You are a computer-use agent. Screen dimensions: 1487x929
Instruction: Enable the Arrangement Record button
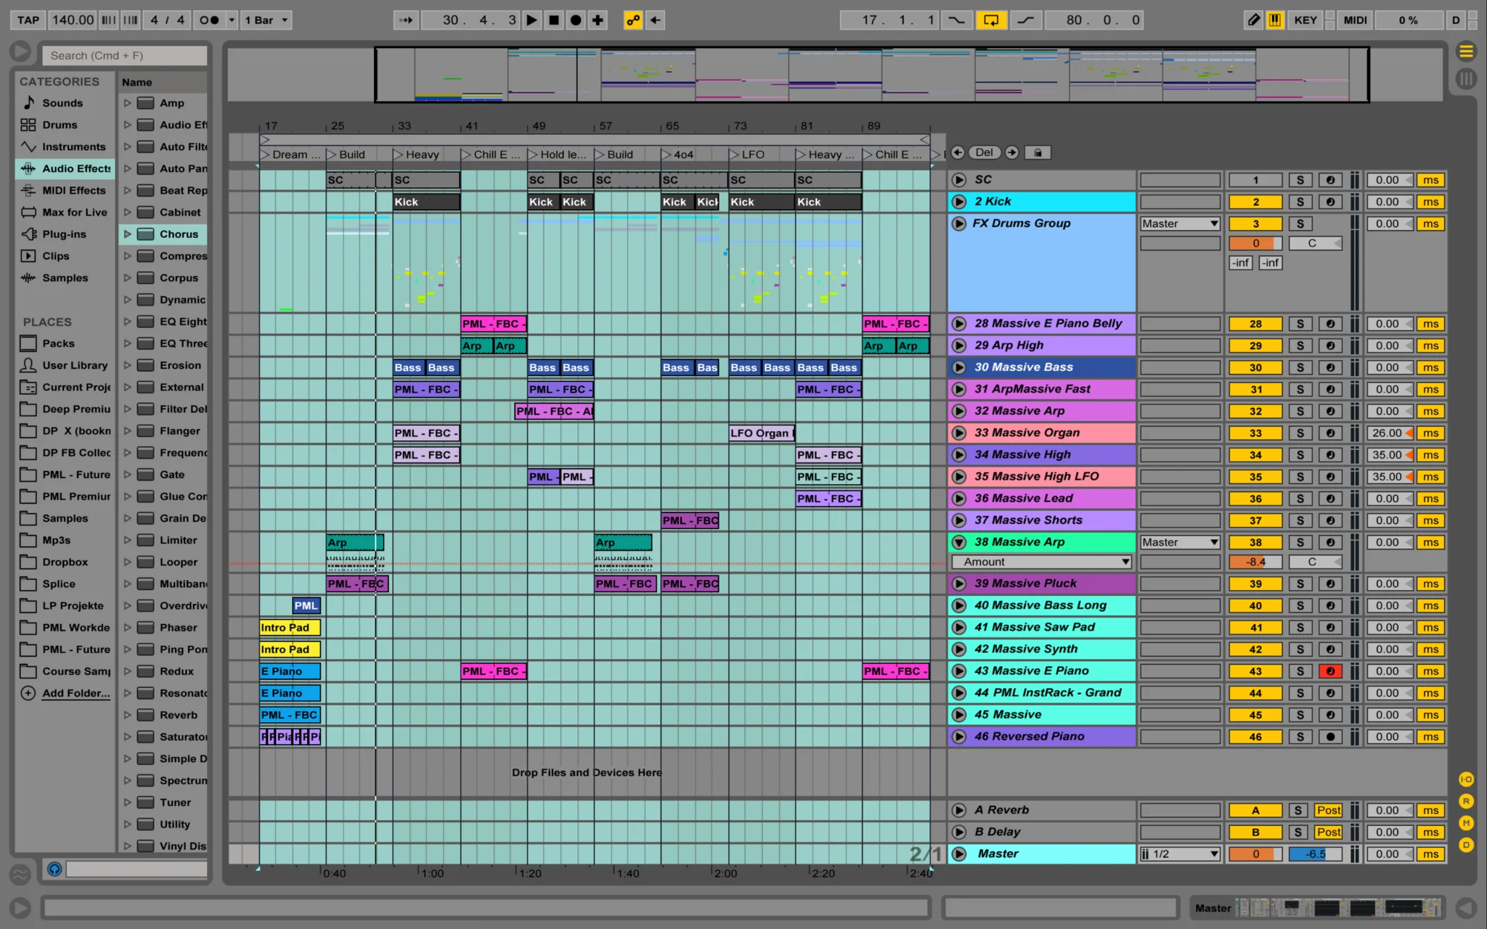tap(576, 20)
